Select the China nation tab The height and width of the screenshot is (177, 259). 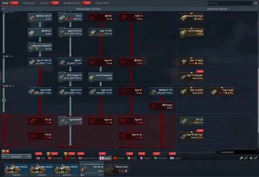[119, 158]
